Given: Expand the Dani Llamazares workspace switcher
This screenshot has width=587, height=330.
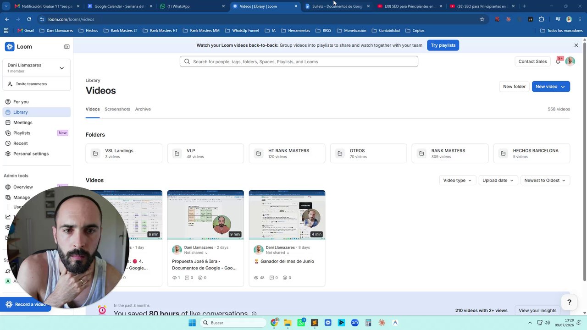Looking at the screenshot, I should click(x=61, y=68).
